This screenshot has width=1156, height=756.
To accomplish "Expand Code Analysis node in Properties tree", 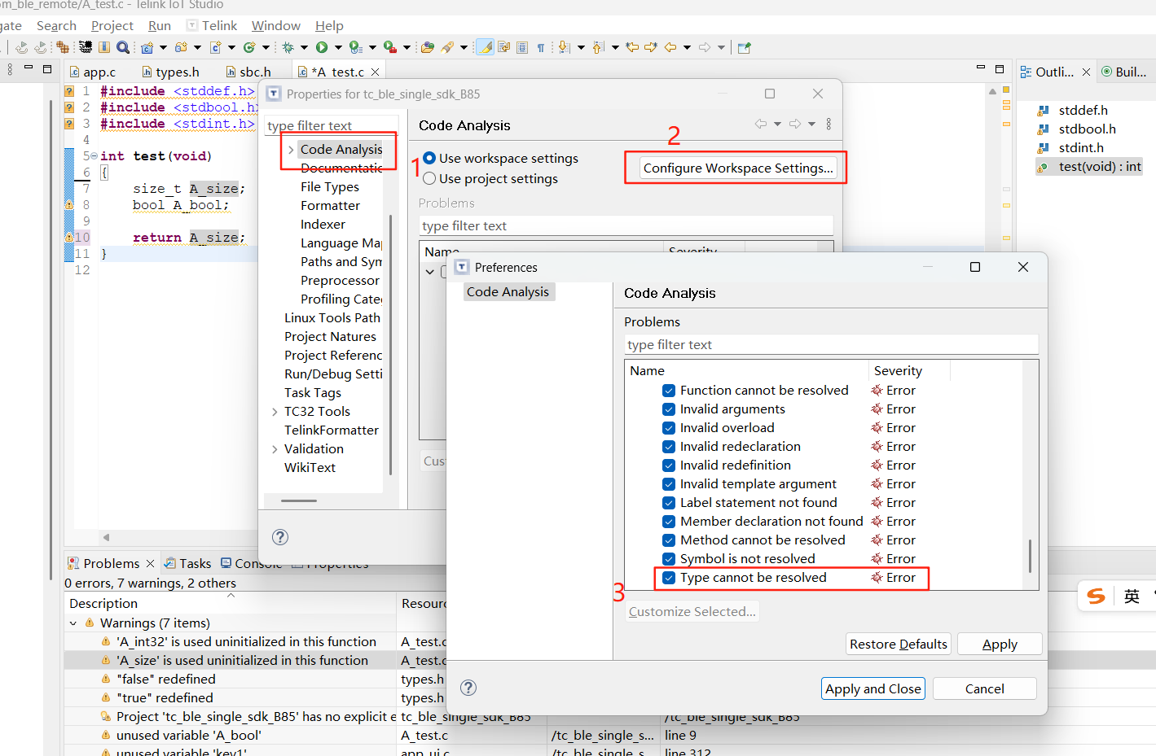I will (291, 150).
